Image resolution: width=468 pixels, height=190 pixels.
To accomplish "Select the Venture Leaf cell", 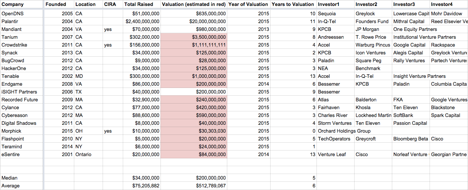I will point(336,154).
